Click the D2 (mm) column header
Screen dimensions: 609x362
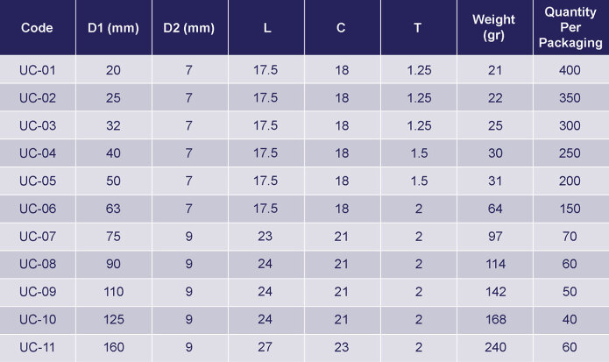pos(188,27)
